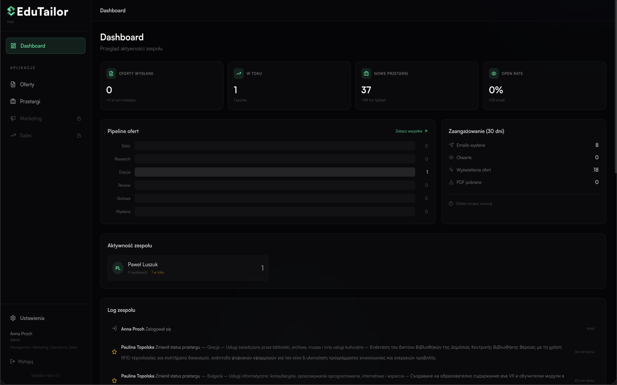Viewport: 617px width, 385px height.
Task: Select the Oferty document icon in sidebar
Action: click(x=13, y=84)
